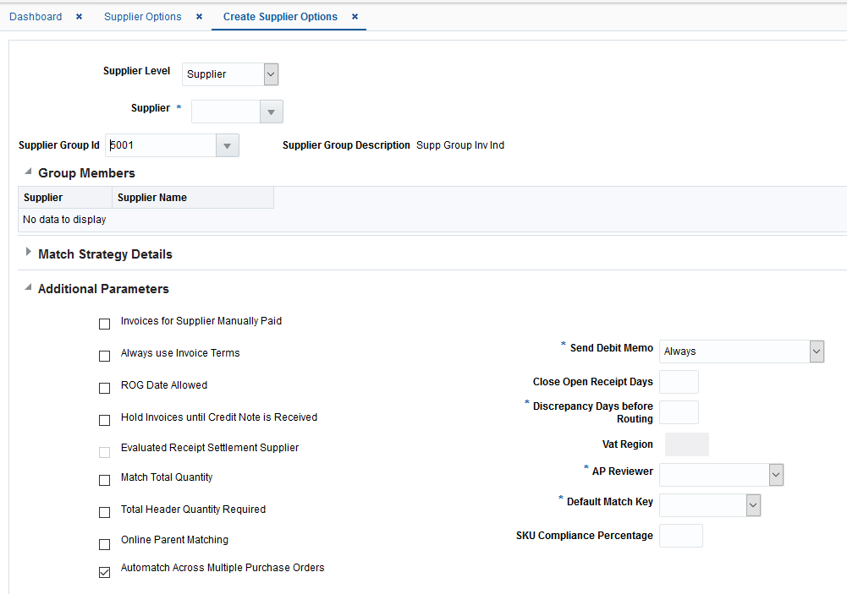This screenshot has width=847, height=594.
Task: Click the SKU Compliance Percentage field
Action: 680,535
